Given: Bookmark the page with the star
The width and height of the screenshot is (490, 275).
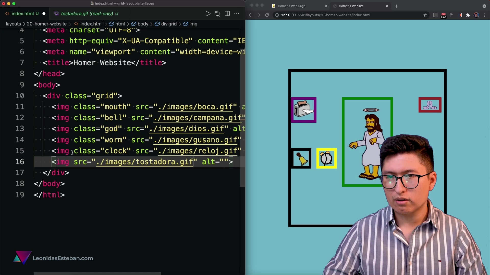Looking at the screenshot, I should coord(425,15).
